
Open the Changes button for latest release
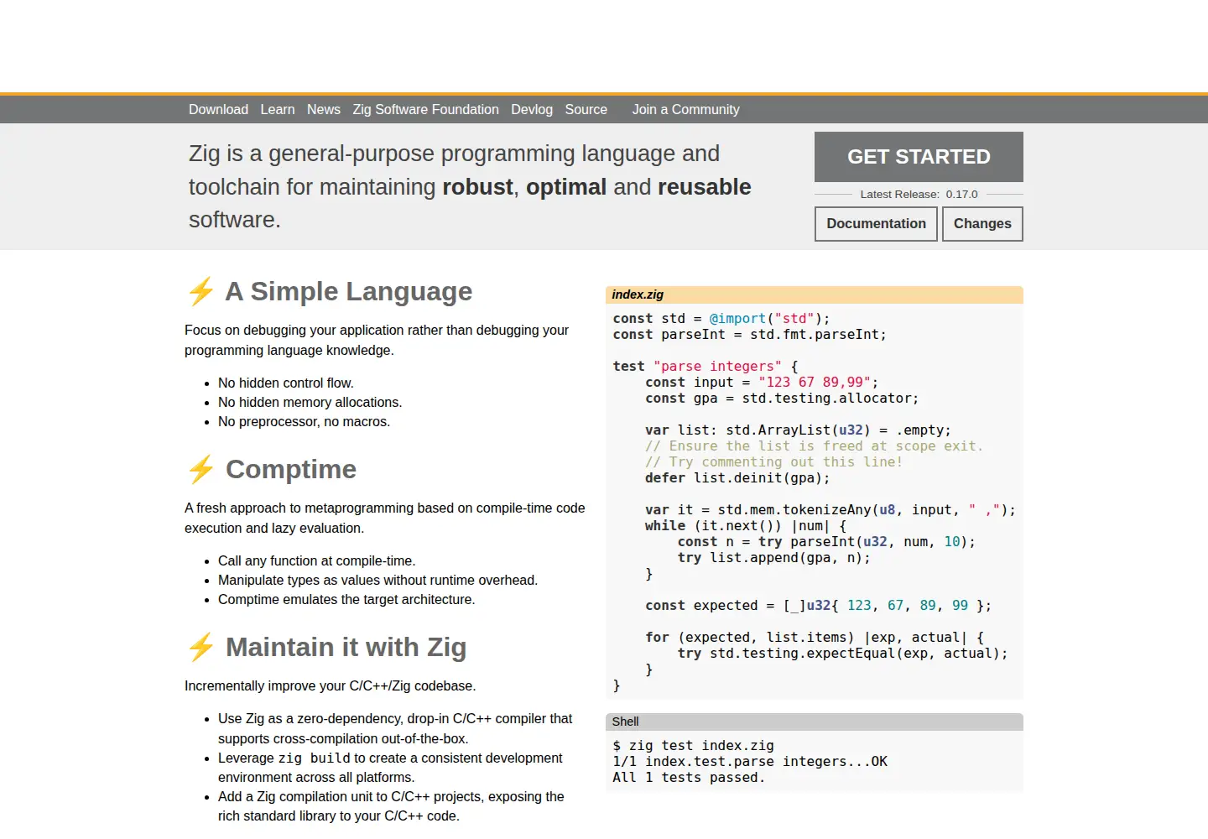point(982,224)
